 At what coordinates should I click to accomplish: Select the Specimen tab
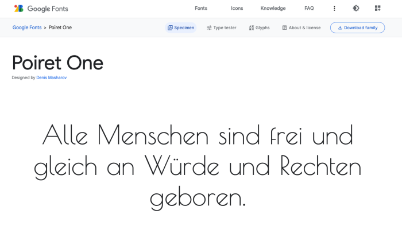pyautogui.click(x=181, y=28)
